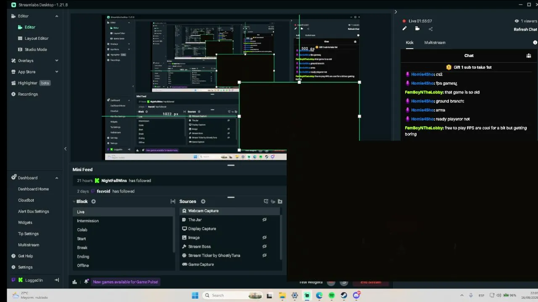This screenshot has width=538, height=302.
Task: Go to Dashboard Home
Action: tap(33, 189)
